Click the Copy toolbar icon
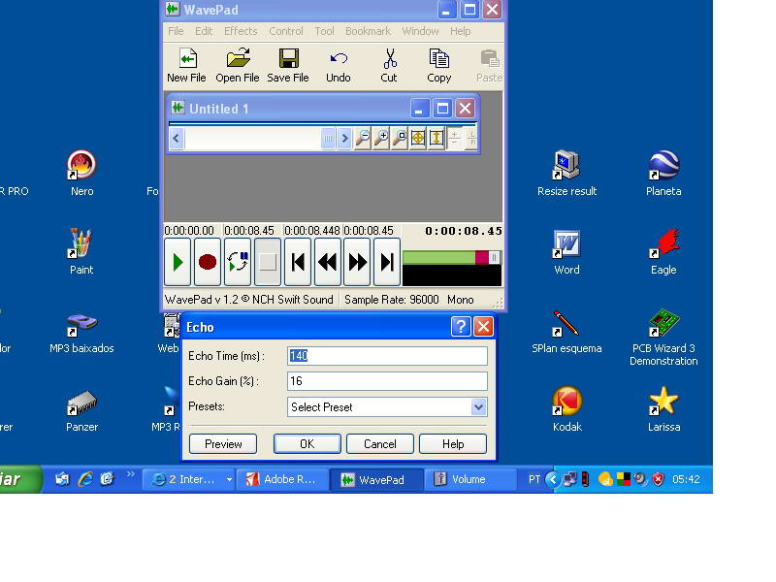776x582 pixels. 439,65
